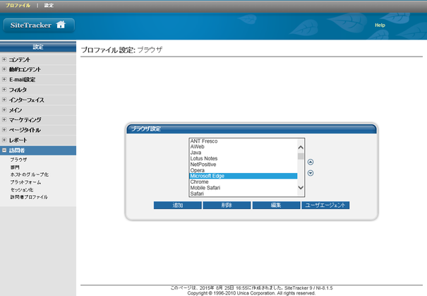Screen dimensions: 427x296
Task: Open the ホストのグループ化 sidebar item
Action: click(30, 174)
